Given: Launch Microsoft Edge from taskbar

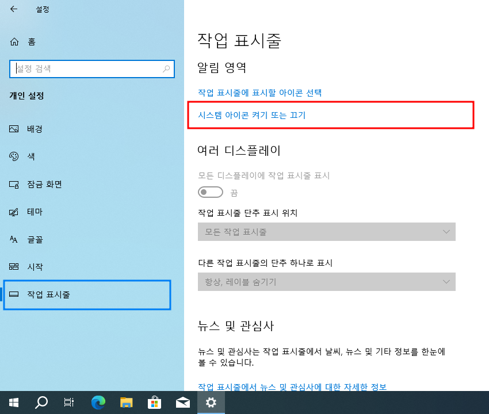Looking at the screenshot, I should click(x=98, y=402).
